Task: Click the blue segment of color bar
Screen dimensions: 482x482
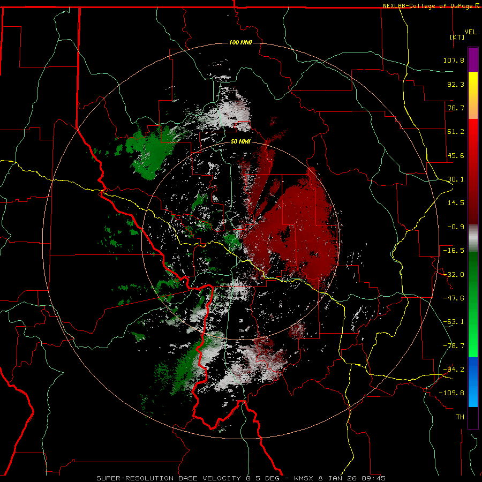Action: (x=473, y=382)
